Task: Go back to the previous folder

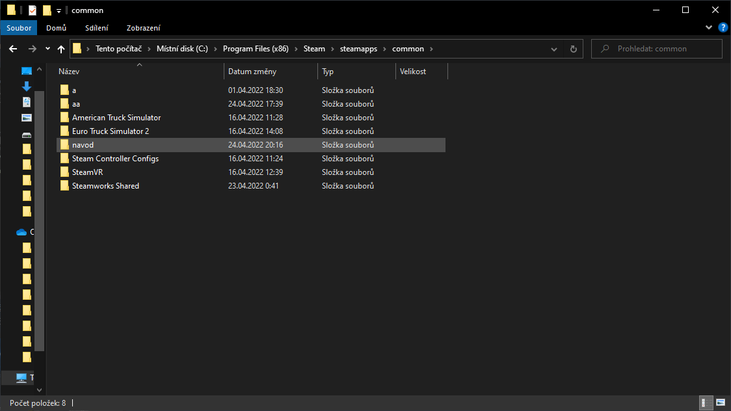Action: 13,49
